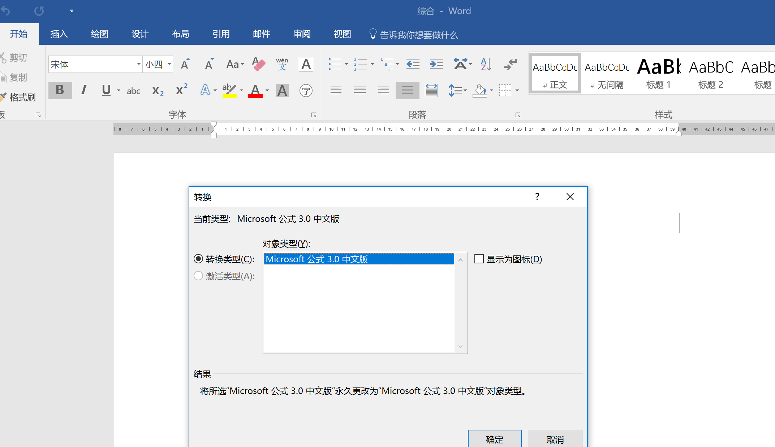Screen dimensions: 775x447
Task: Open the 小四 font size dropdown
Action: coord(169,64)
